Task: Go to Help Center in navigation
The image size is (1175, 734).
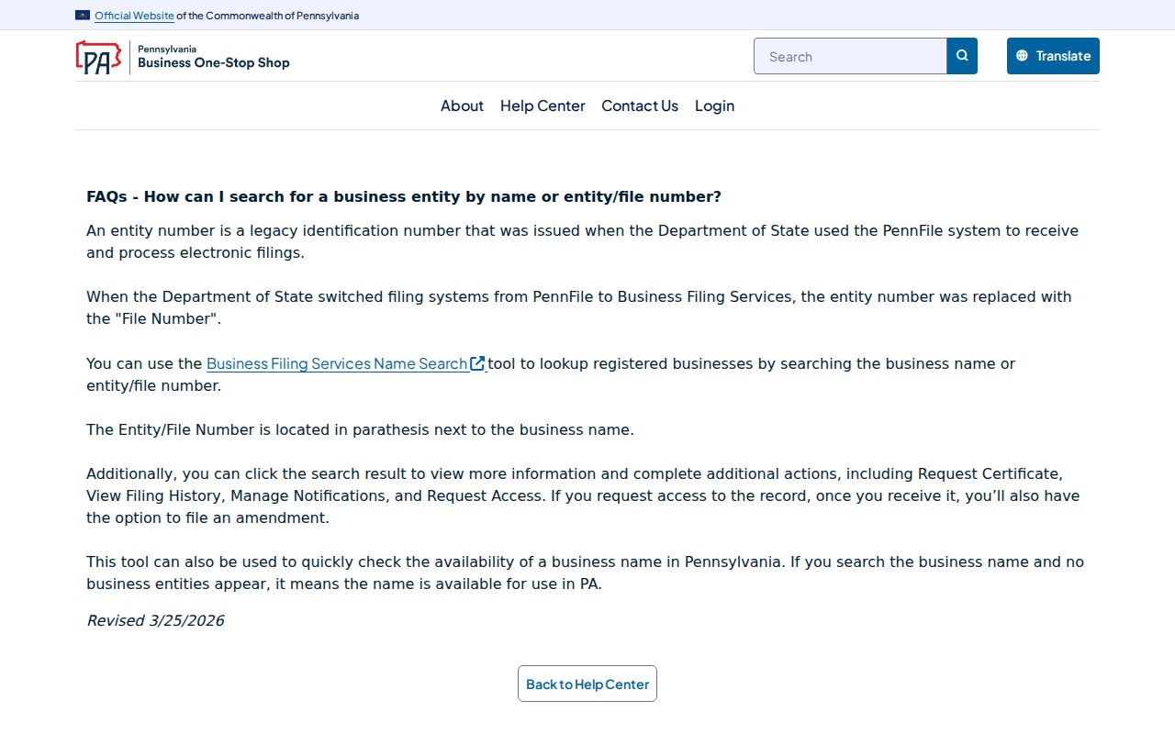Action: [543, 106]
